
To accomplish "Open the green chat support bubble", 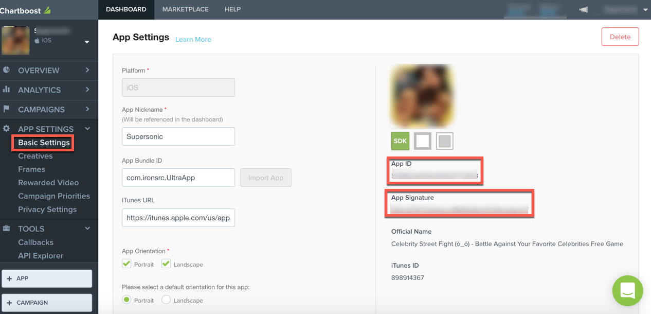I will click(x=627, y=290).
